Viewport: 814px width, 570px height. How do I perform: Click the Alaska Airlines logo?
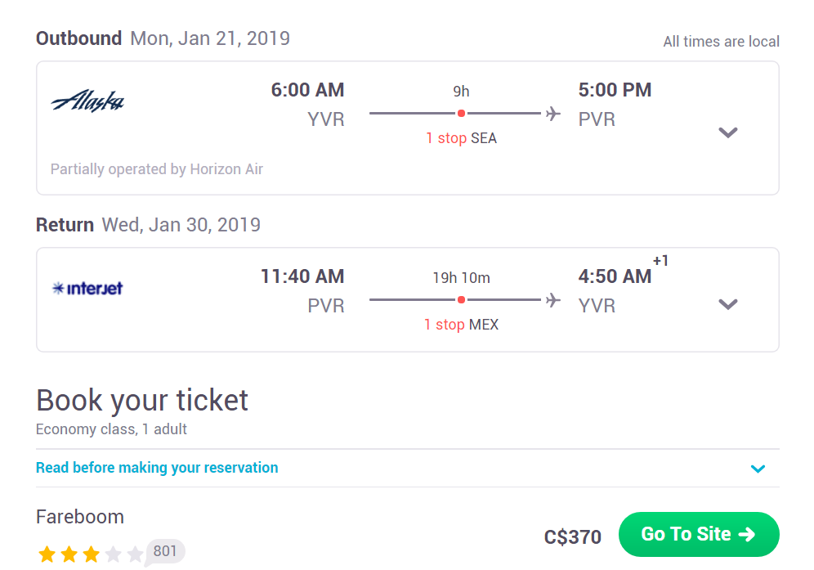pyautogui.click(x=87, y=101)
